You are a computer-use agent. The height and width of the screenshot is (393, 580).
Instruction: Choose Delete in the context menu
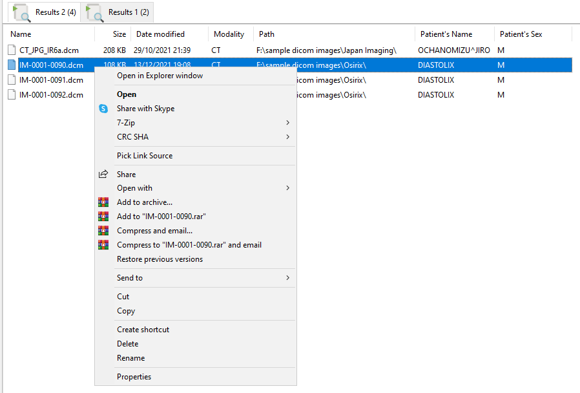click(127, 344)
